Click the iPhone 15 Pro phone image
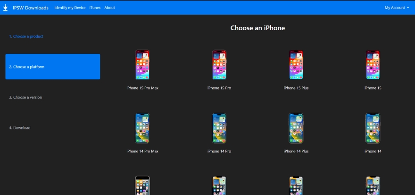 (x=219, y=65)
